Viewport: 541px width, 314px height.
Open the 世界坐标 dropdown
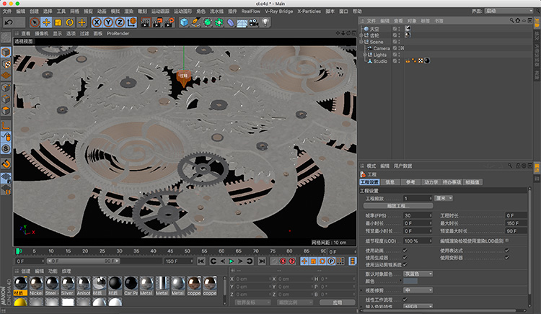(252, 302)
